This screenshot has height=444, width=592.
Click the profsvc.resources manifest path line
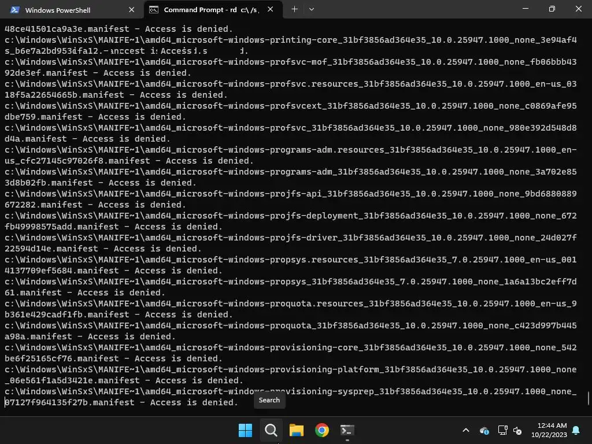pyautogui.click(x=291, y=84)
